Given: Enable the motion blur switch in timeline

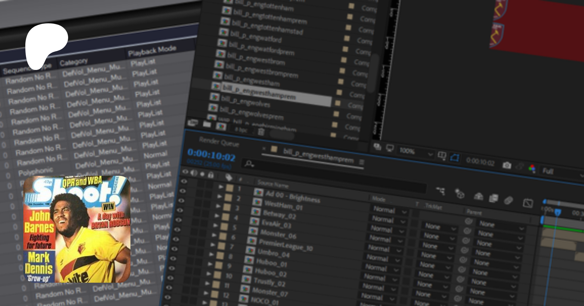Looking at the screenshot, I should pos(508,200).
